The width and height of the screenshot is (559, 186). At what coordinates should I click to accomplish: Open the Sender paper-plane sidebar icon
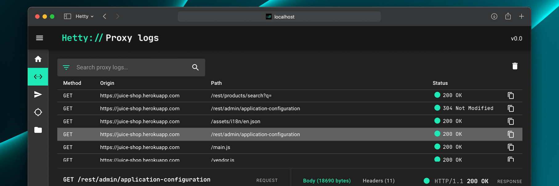coord(38,94)
